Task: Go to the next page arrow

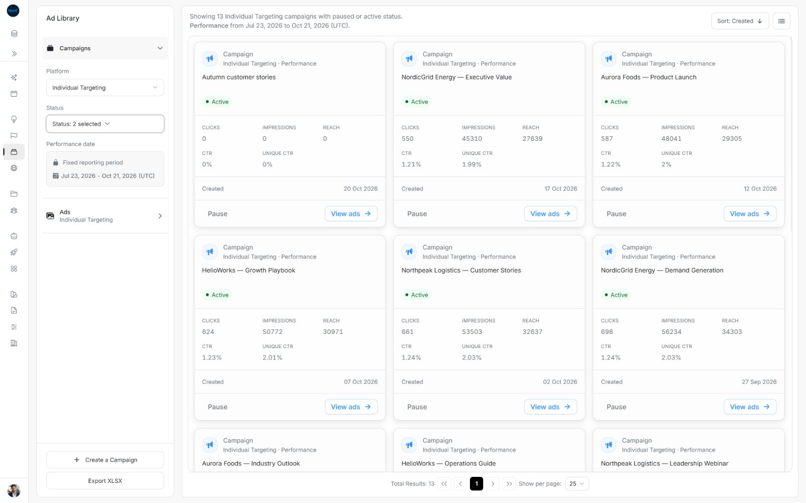Action: [x=493, y=484]
